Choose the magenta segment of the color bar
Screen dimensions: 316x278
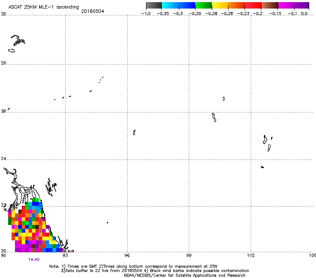pos(286,6)
